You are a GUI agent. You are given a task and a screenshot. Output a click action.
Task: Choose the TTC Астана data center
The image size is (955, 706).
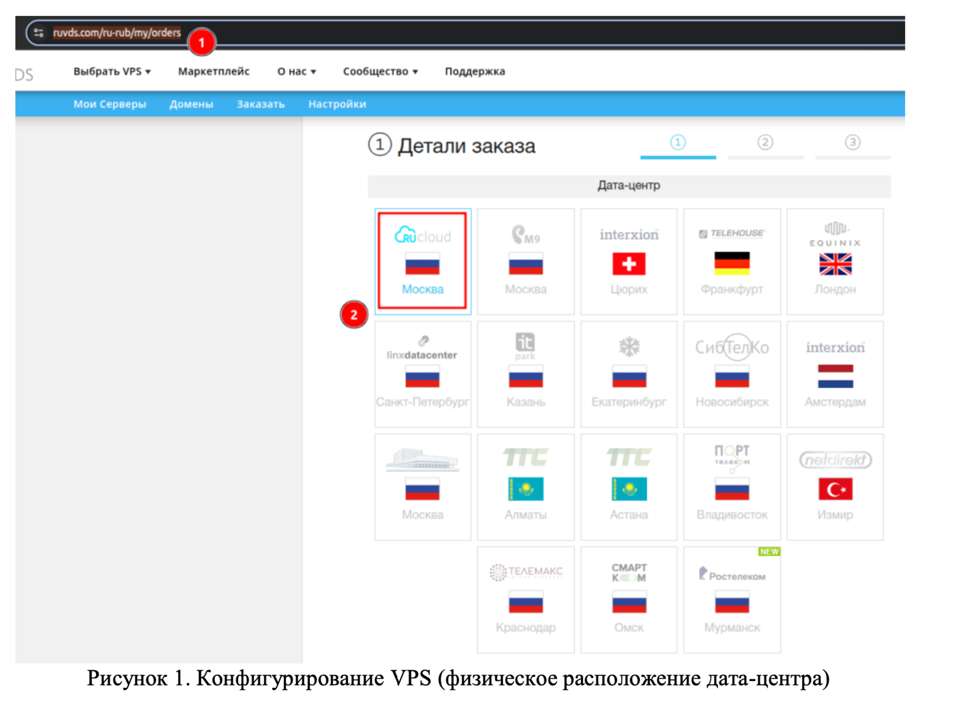click(629, 487)
